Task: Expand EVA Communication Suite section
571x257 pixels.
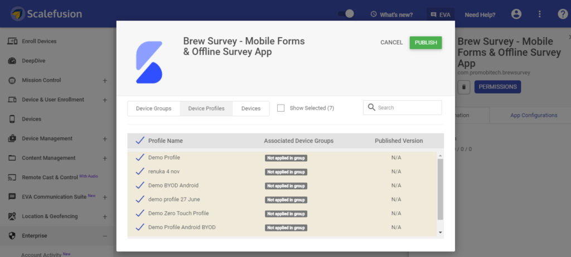Action: 105,197
